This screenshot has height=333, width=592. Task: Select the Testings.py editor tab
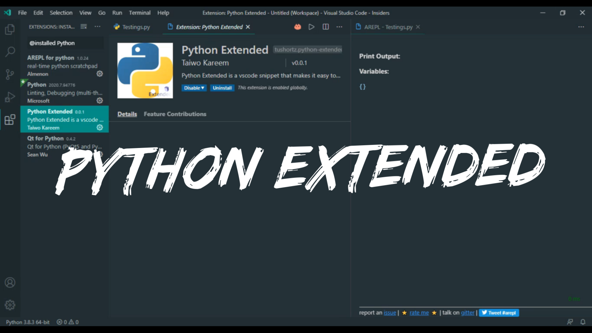132,27
